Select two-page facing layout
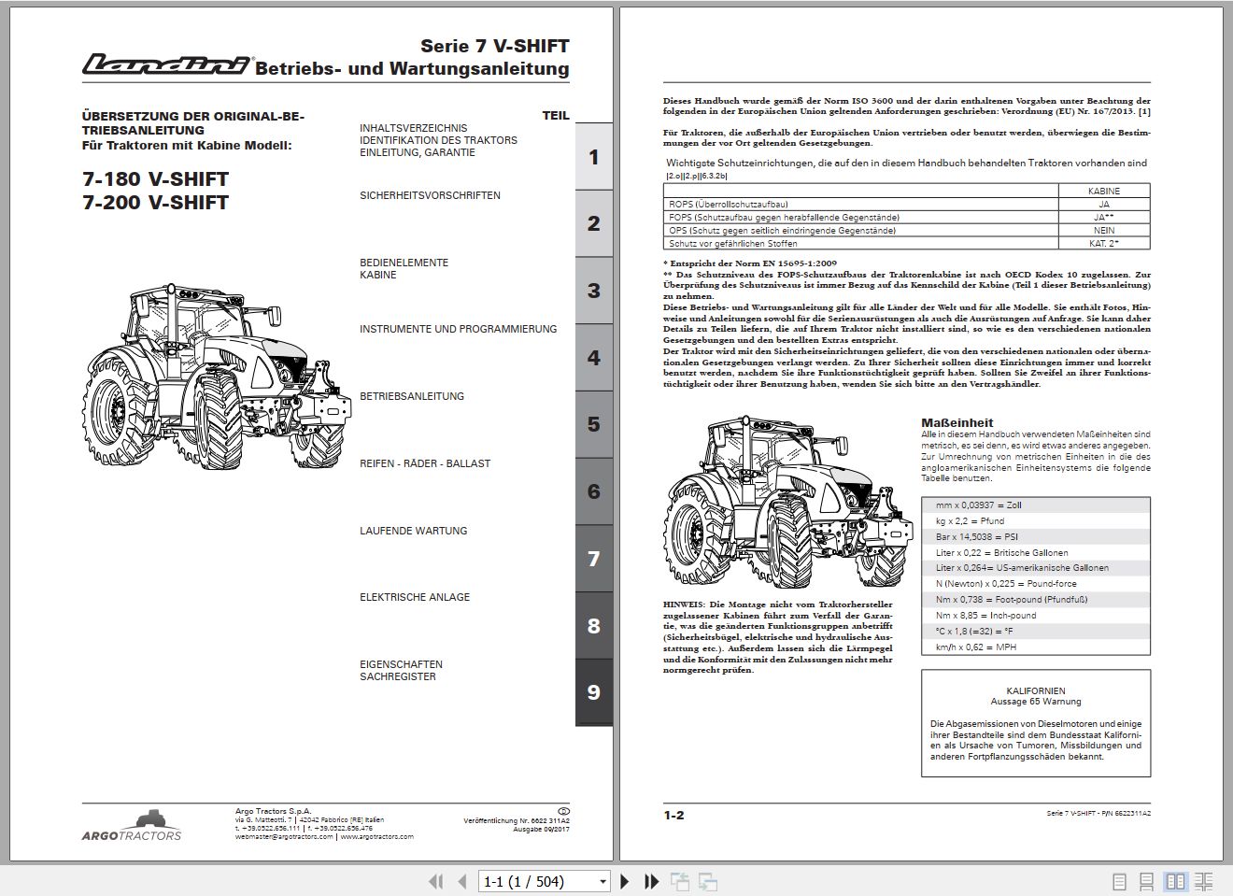This screenshot has height=896, width=1233. point(1176,881)
